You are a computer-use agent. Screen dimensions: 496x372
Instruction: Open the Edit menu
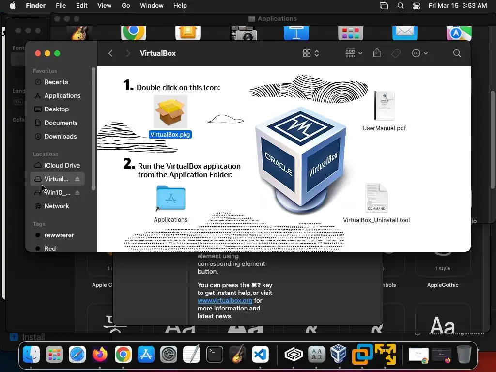(x=81, y=6)
